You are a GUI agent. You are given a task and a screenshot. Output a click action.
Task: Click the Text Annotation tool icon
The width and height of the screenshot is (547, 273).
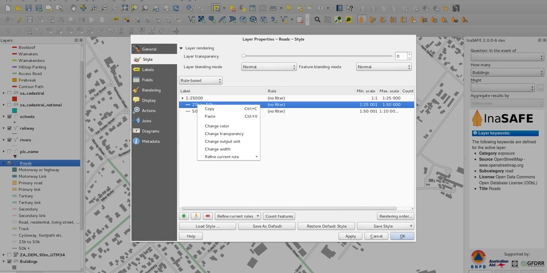coord(320,8)
